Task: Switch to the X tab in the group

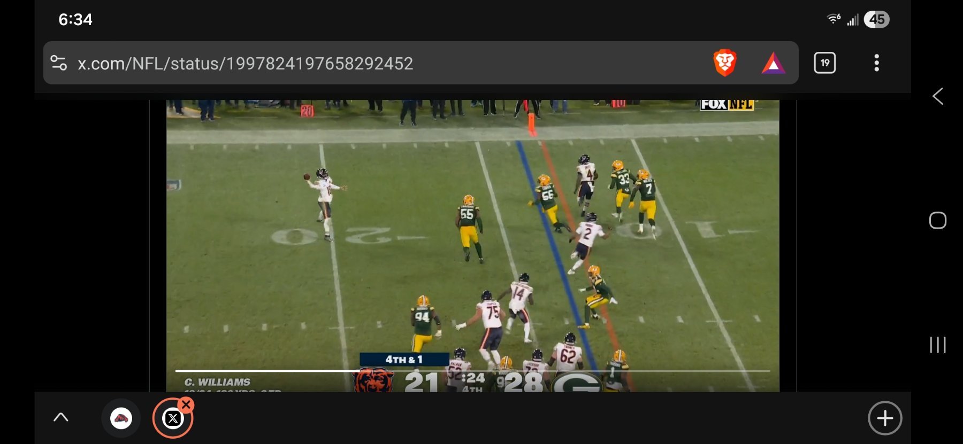Action: (x=172, y=418)
